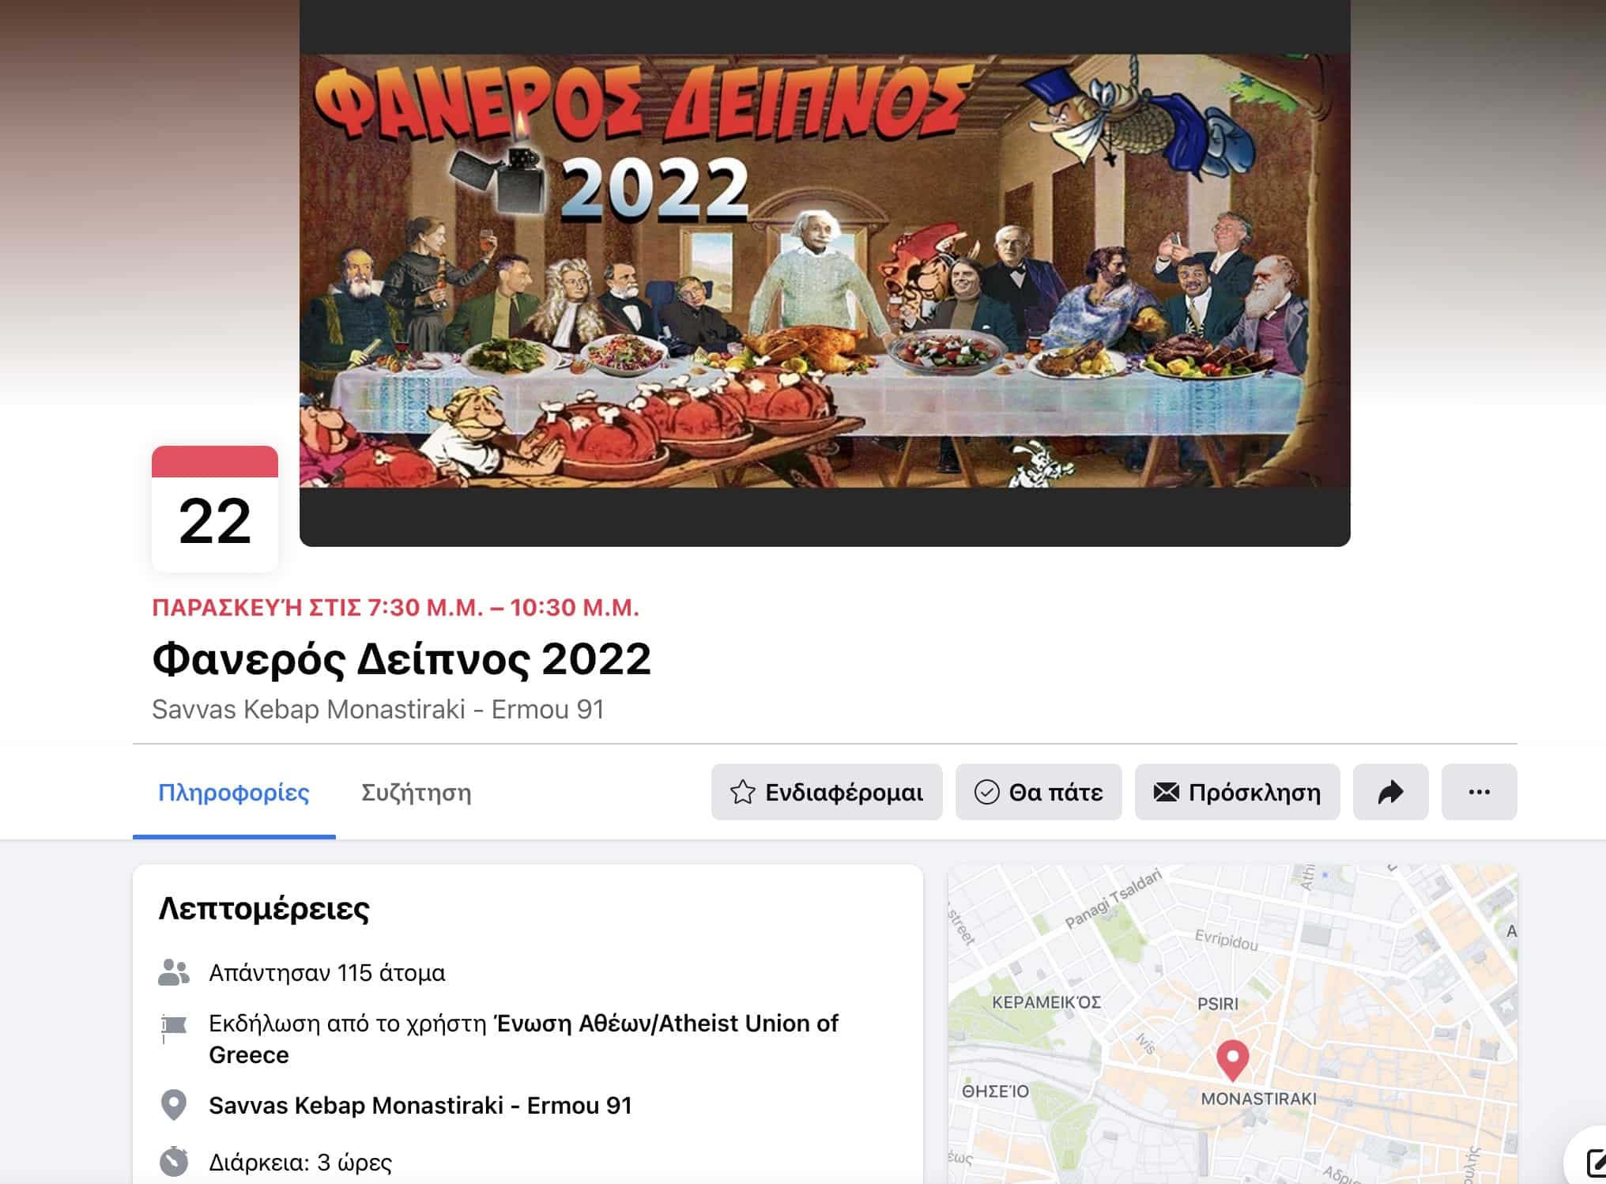Click the Διάρκεια: 3 ώρες text
This screenshot has width=1606, height=1184.
[300, 1163]
